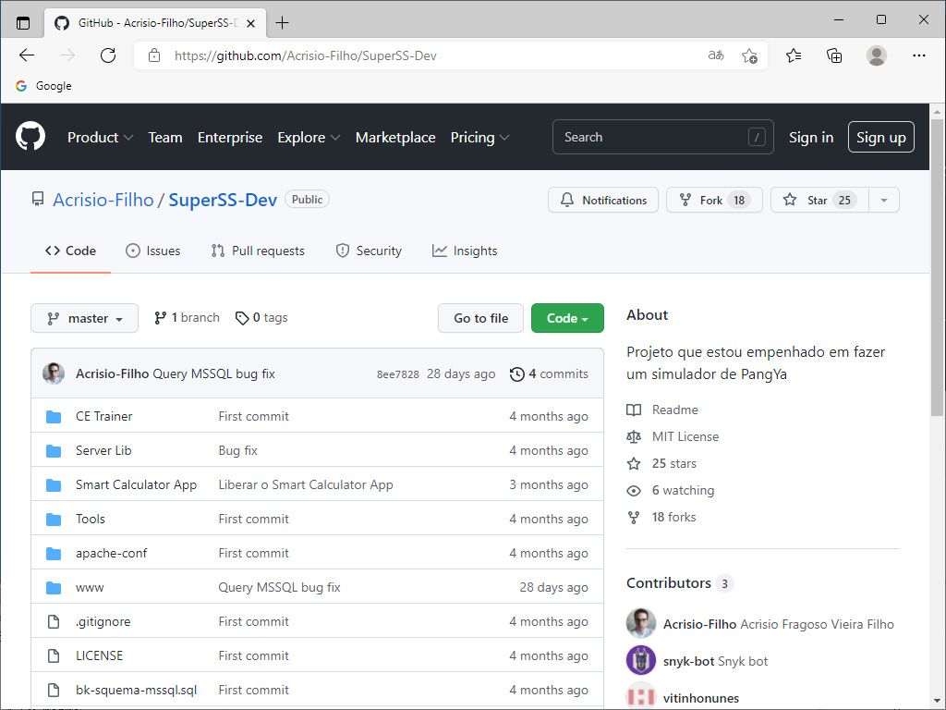Click the Go to file button

click(x=480, y=318)
